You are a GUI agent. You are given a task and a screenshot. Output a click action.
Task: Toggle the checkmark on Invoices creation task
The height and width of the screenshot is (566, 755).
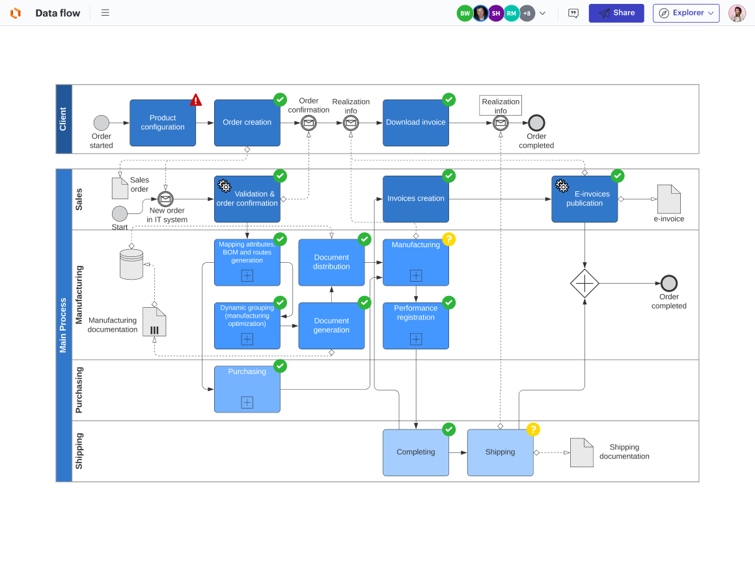[x=449, y=176]
